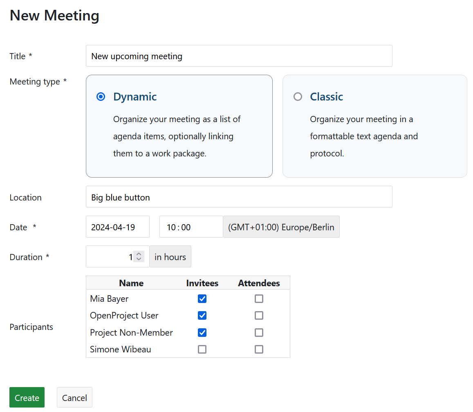Screen dimensions: 473x412
Task: Click the Title input field
Action: pos(239,56)
